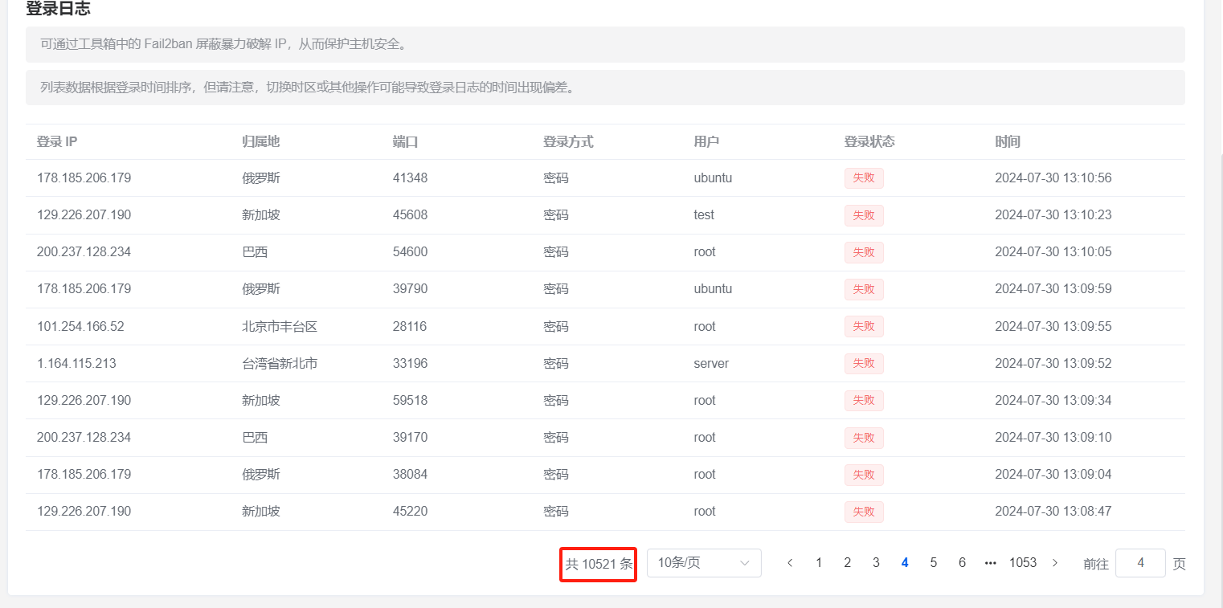The image size is (1223, 608).
Task: Click the 失败 tag in the 13:09:59 row
Action: (x=864, y=289)
